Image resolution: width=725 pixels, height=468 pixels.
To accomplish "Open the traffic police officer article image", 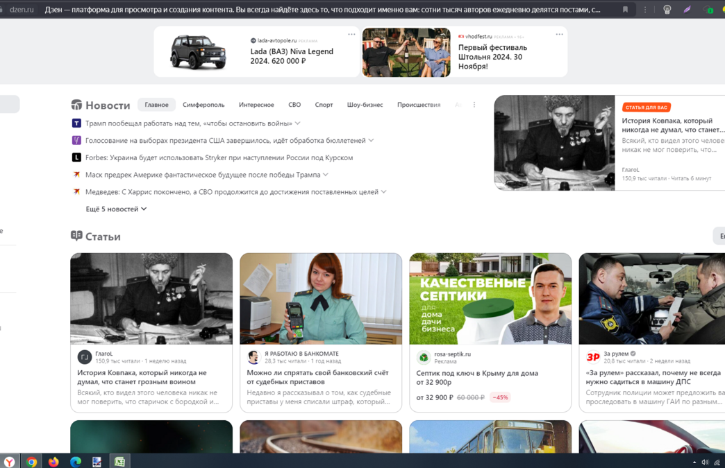I will point(652,299).
